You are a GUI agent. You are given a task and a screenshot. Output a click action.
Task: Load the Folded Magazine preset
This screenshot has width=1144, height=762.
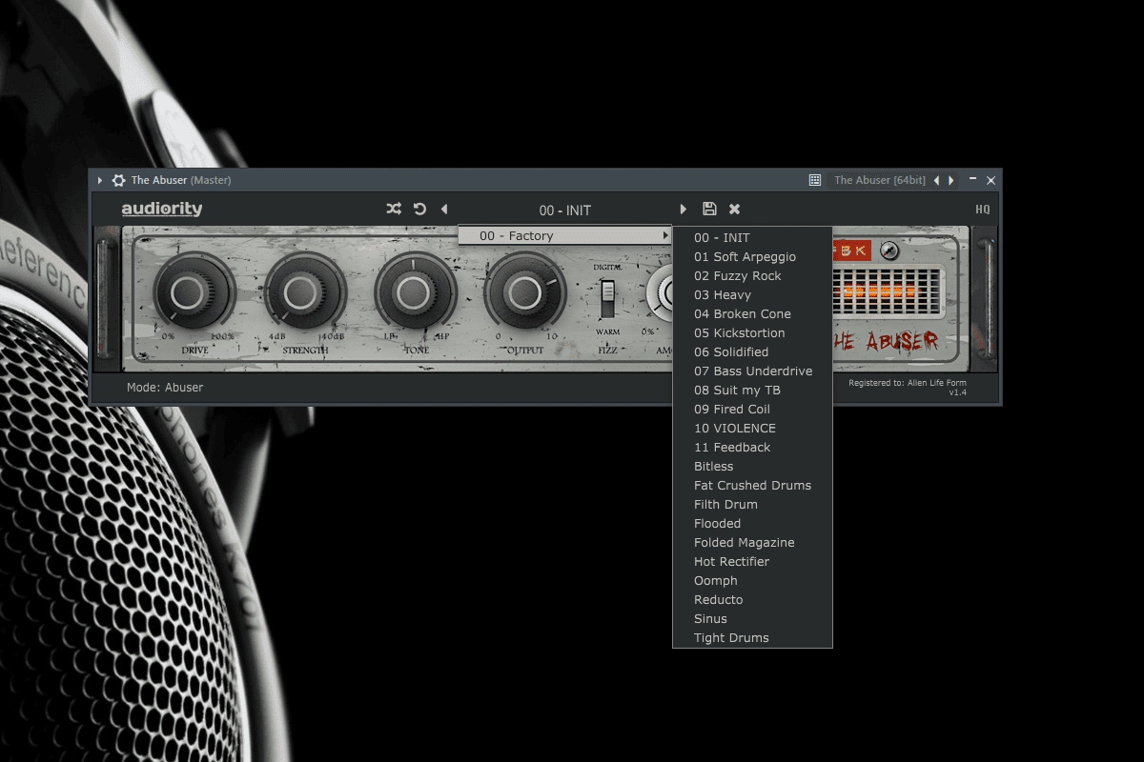(752, 542)
